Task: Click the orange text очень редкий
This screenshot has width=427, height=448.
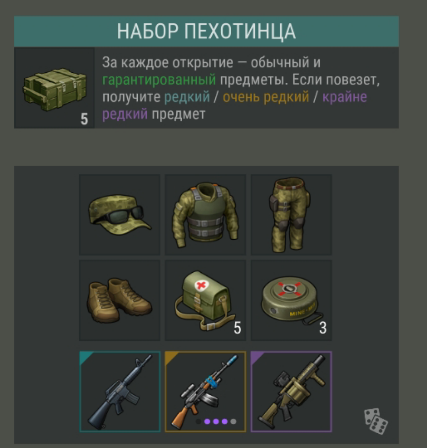Action: tap(266, 97)
